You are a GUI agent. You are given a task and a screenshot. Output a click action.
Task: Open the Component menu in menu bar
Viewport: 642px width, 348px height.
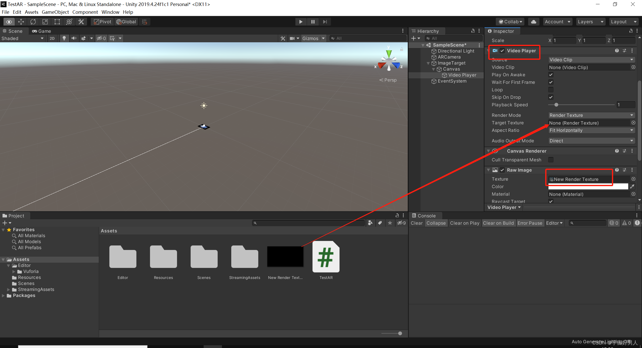click(85, 12)
